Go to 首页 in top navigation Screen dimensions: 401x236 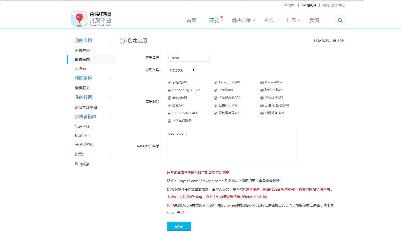191,20
